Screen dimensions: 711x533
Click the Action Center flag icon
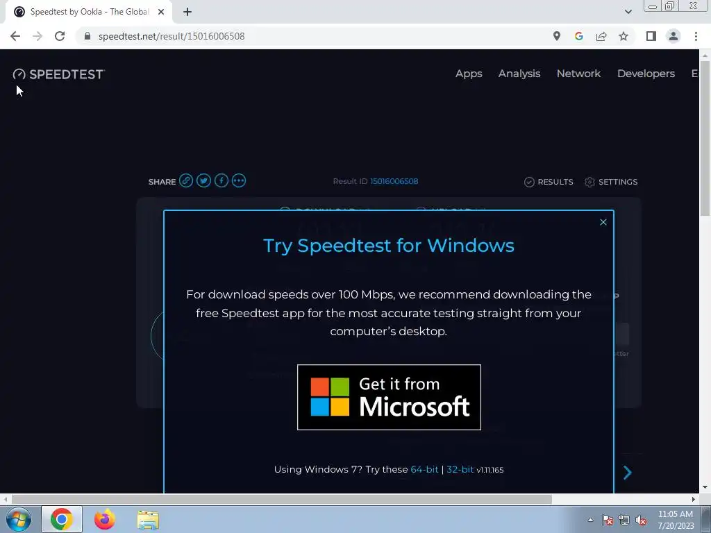[x=608, y=521]
